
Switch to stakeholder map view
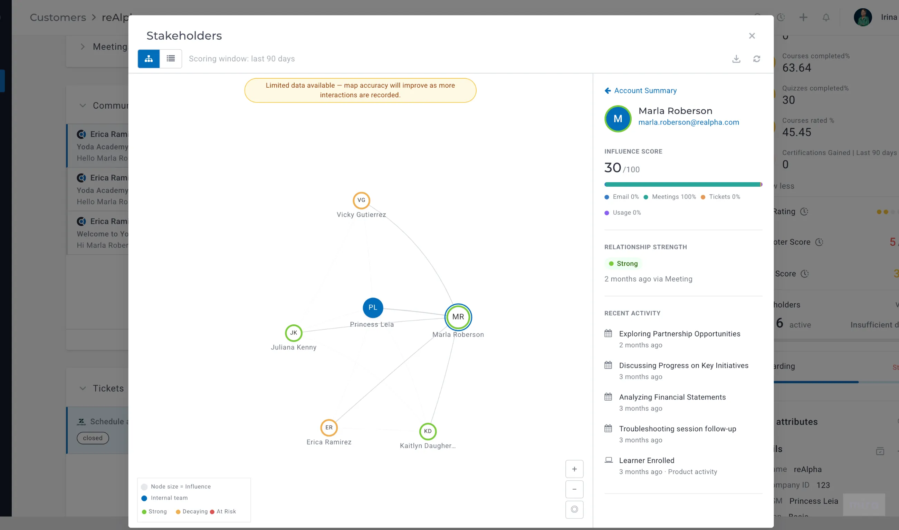click(x=149, y=59)
